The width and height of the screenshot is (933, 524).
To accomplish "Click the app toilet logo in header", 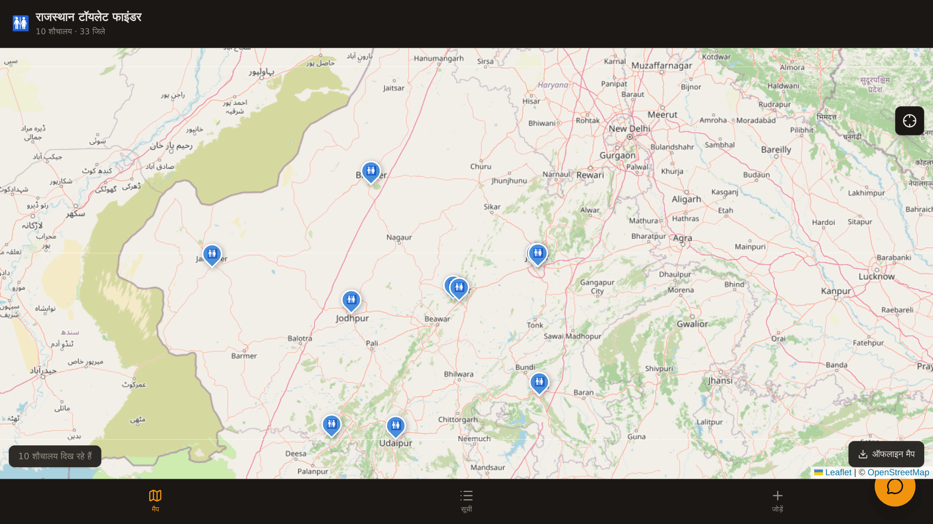I will click(x=21, y=23).
